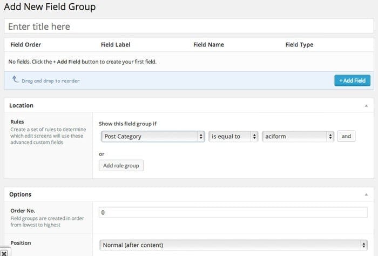Open the 'is equal to' operator dropdown
The height and width of the screenshot is (256, 378).
click(x=233, y=137)
